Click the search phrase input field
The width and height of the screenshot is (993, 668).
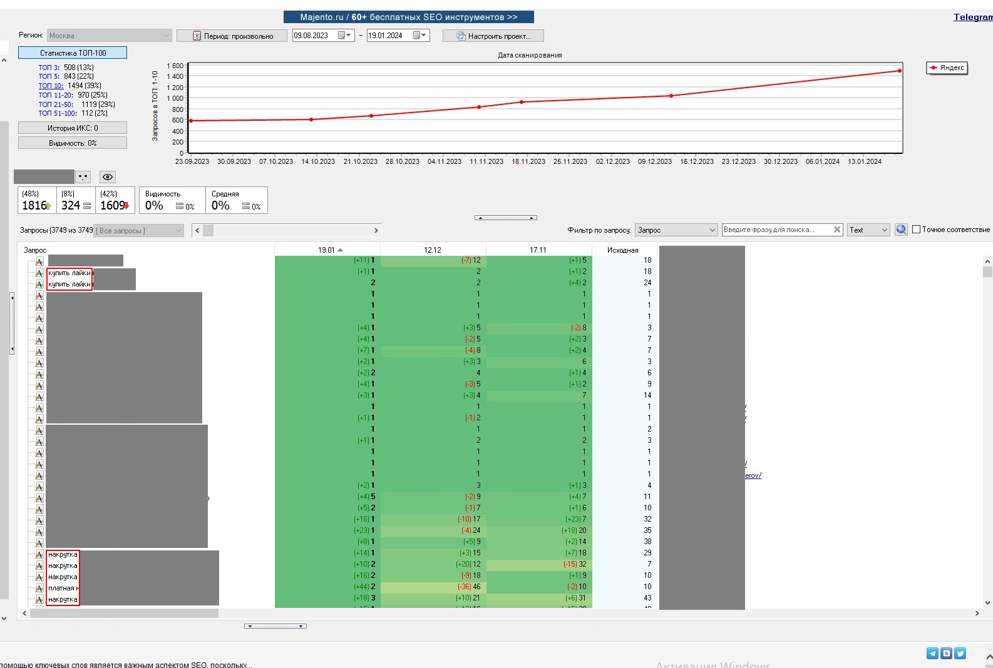tap(776, 230)
